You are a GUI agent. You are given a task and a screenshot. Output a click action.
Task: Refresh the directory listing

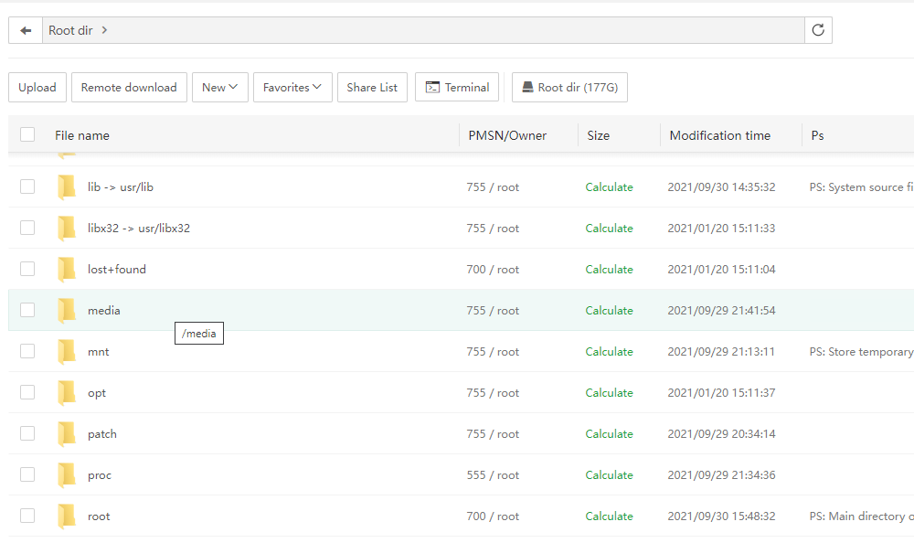click(818, 30)
